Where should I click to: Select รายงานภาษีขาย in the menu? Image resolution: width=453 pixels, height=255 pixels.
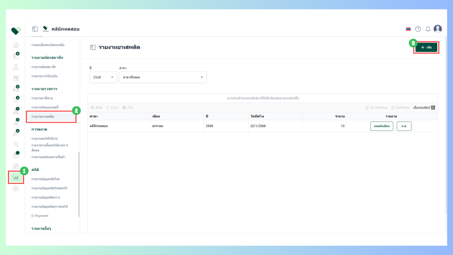click(42, 98)
